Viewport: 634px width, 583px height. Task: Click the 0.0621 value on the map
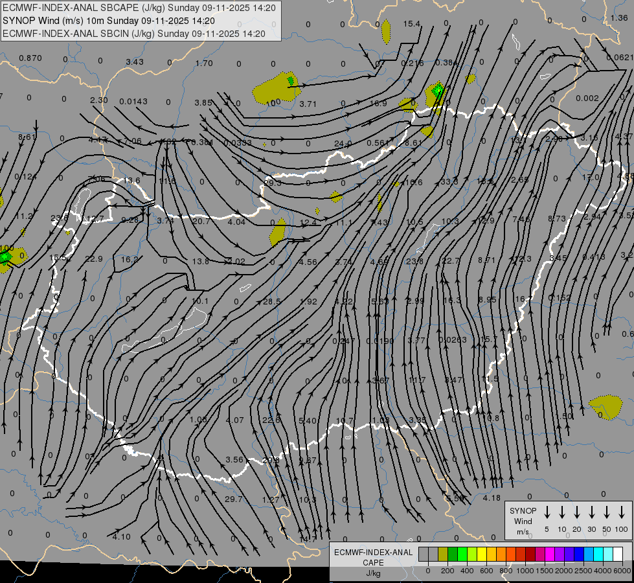[620, 58]
